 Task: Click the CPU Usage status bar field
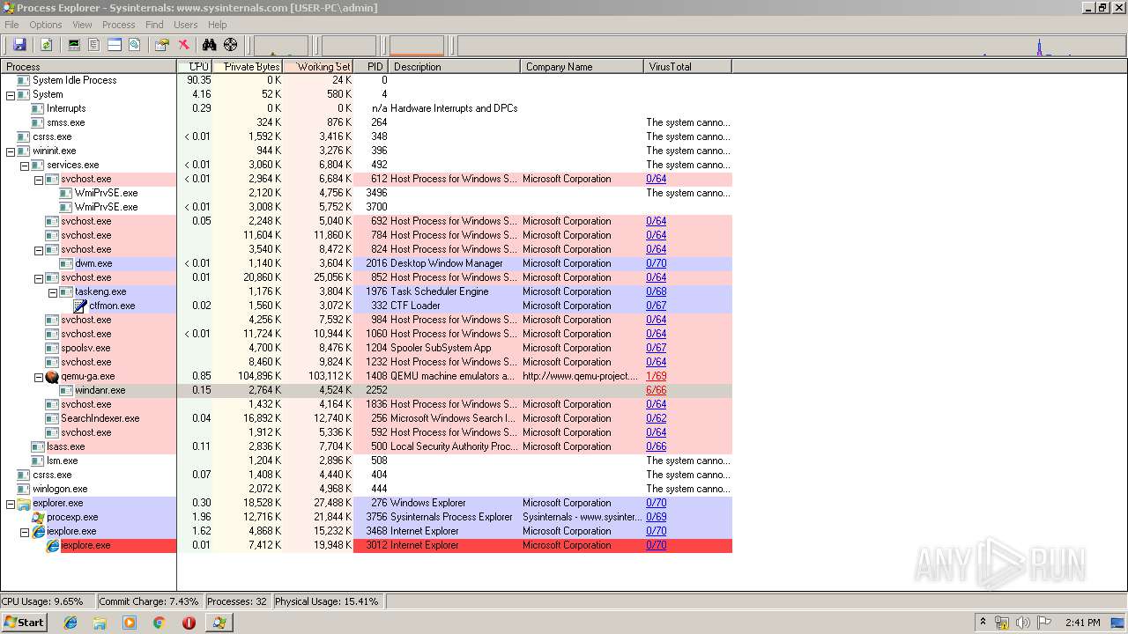click(x=47, y=601)
